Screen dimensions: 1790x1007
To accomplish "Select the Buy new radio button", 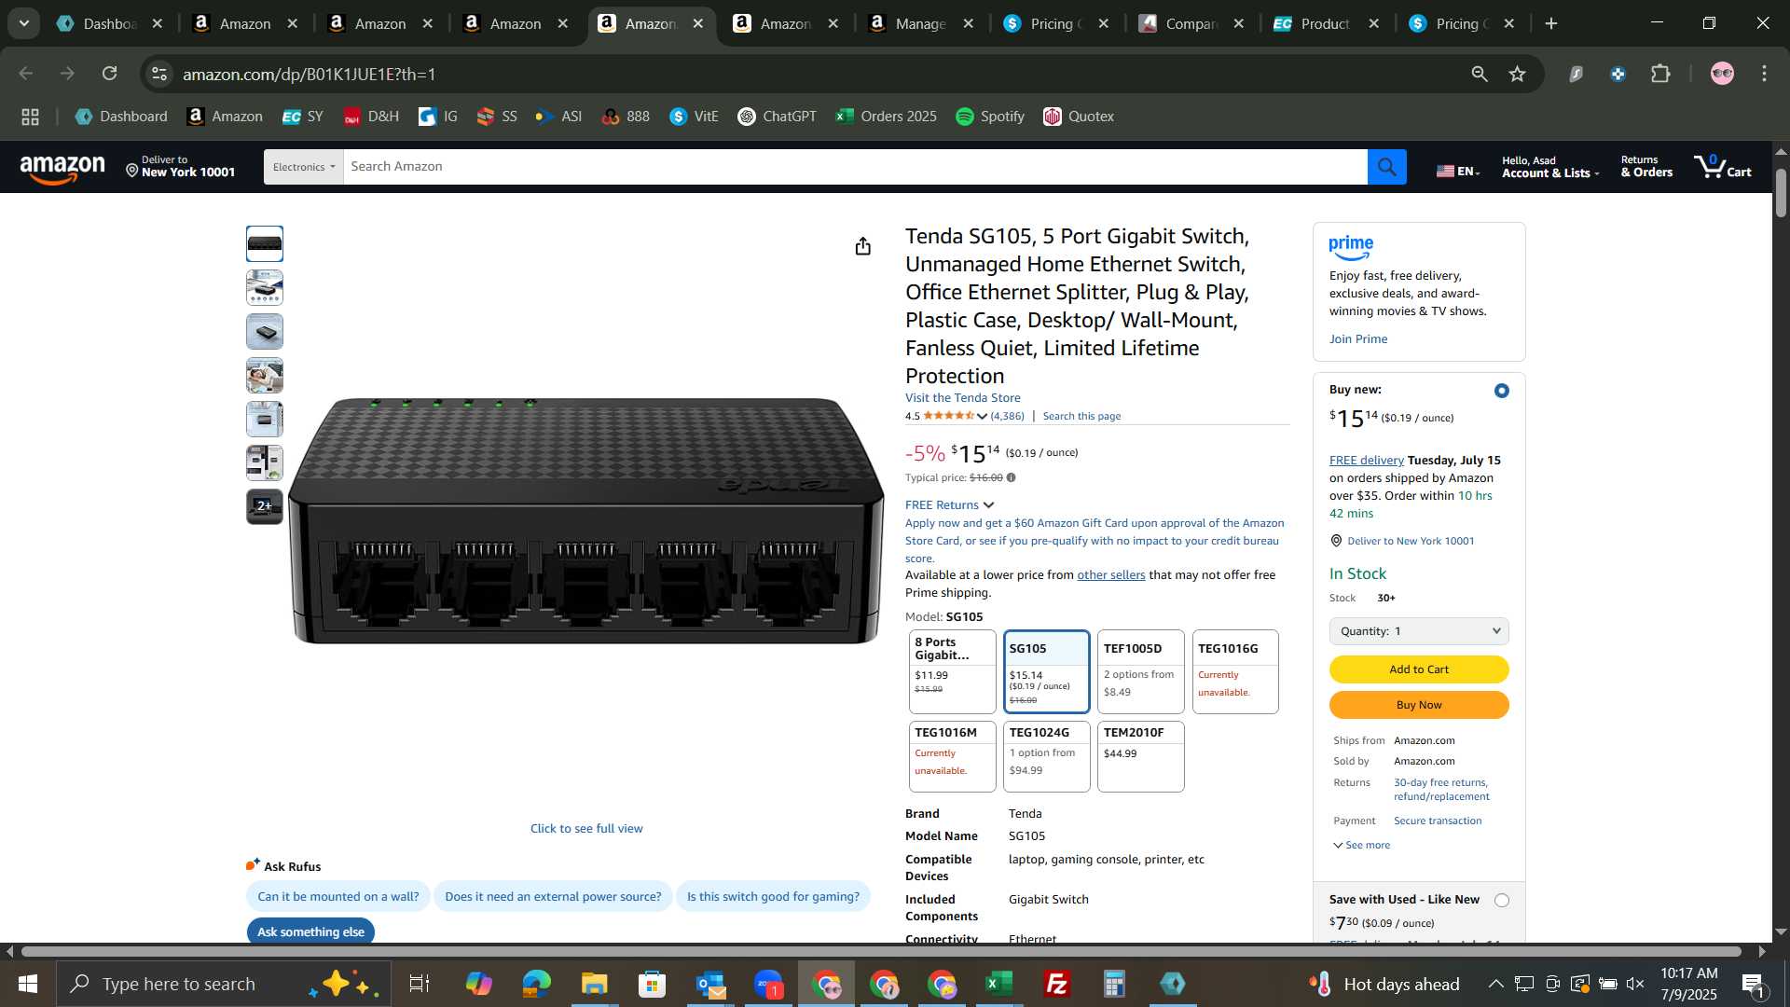I will (x=1501, y=391).
